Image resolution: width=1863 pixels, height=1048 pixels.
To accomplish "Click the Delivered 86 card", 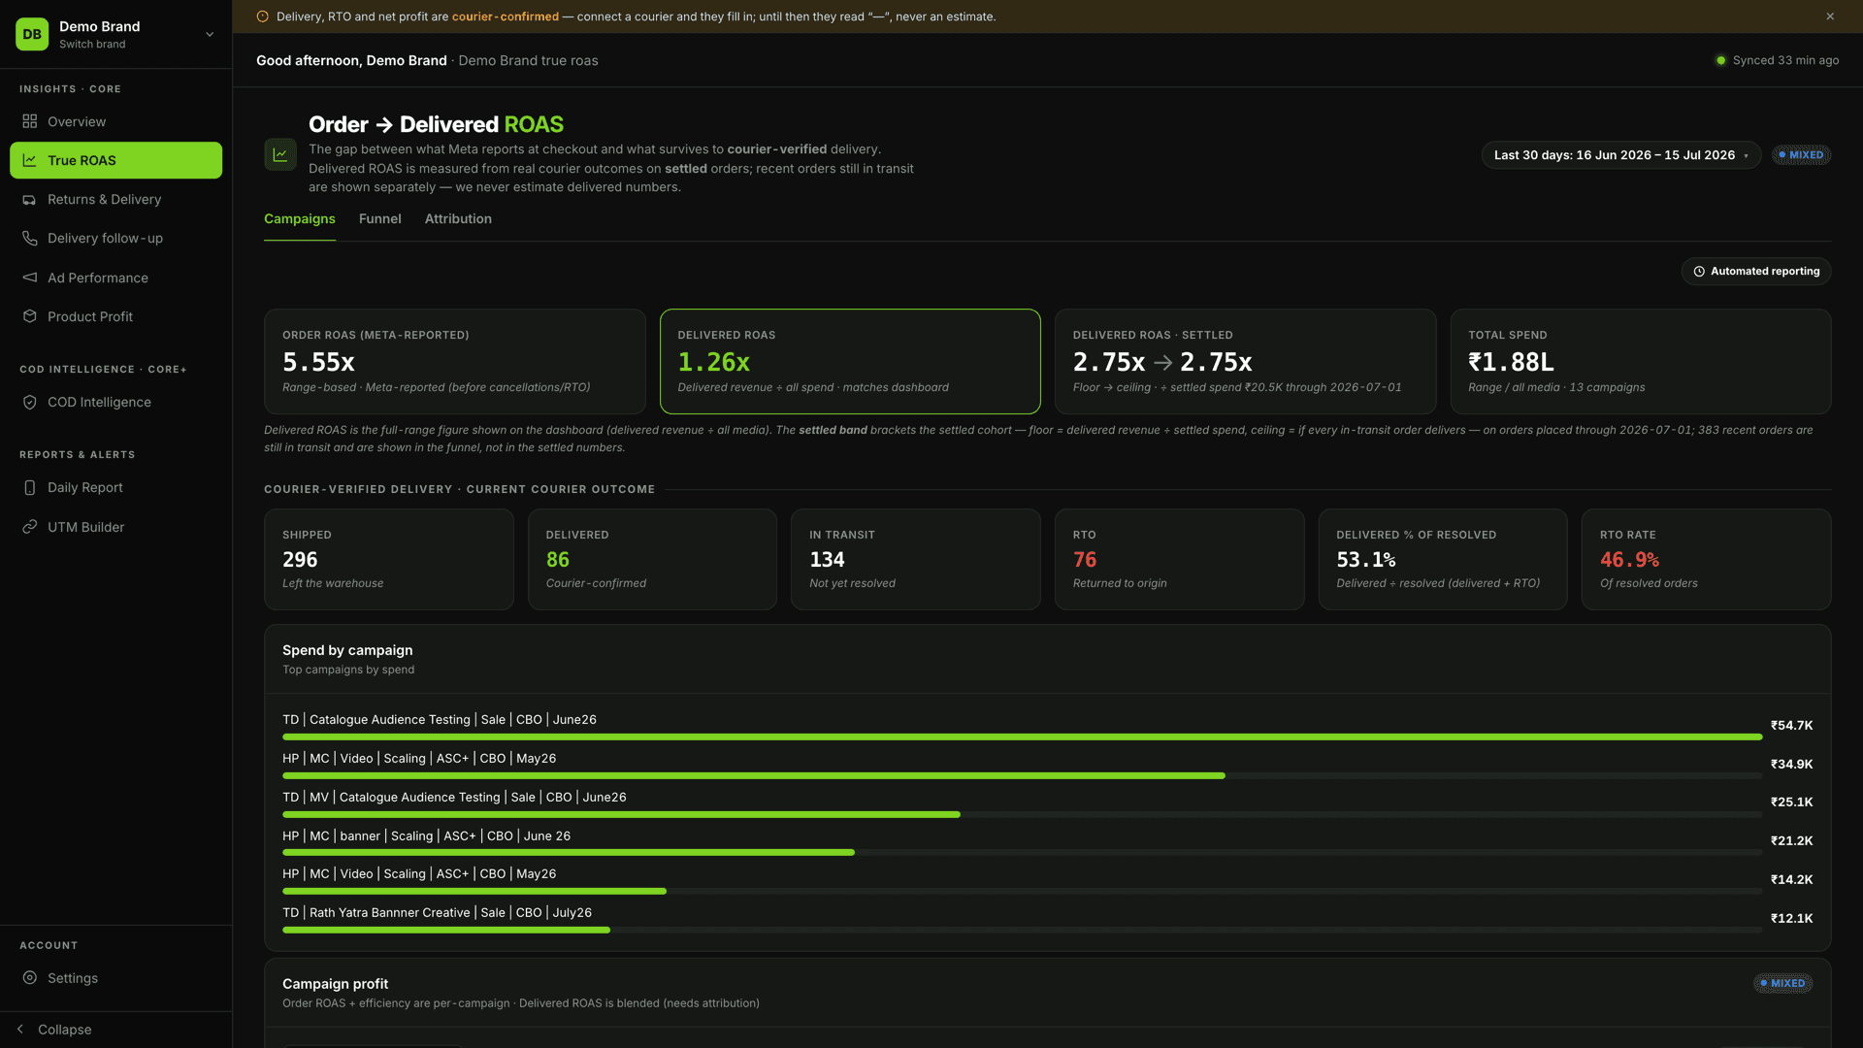I will pos(652,559).
